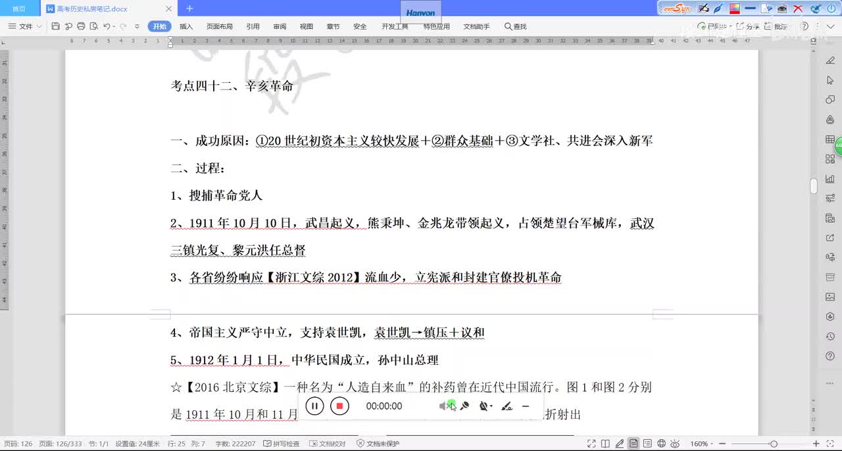Select the 开始 ribbon tab

click(x=159, y=26)
